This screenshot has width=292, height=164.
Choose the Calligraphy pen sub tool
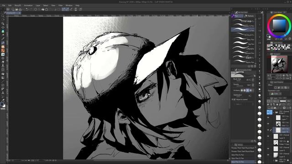pos(243,48)
